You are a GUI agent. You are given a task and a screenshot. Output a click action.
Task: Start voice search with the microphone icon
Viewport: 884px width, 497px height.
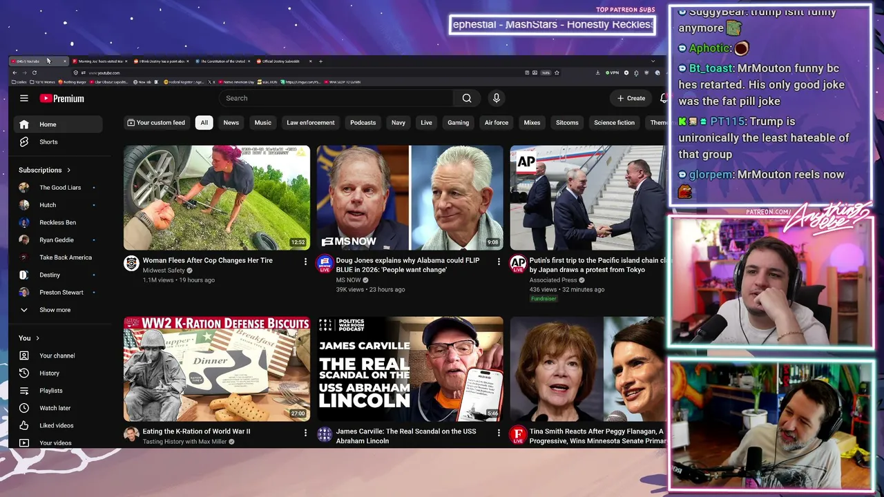496,98
